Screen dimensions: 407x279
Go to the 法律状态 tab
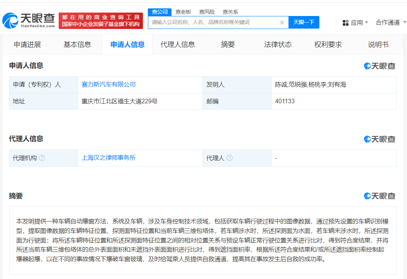tap(278, 45)
